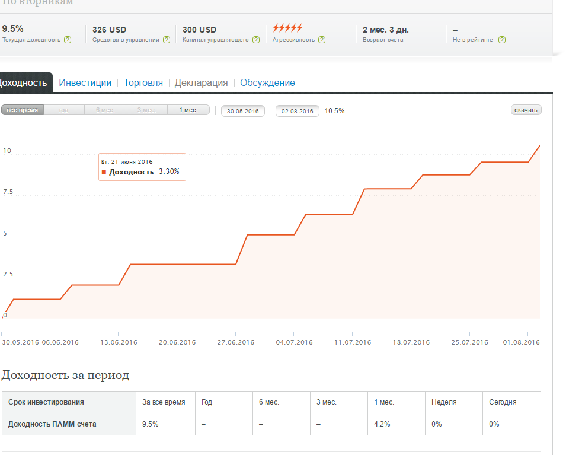
Task: Click end date field 02.08.2016
Action: 298,111
